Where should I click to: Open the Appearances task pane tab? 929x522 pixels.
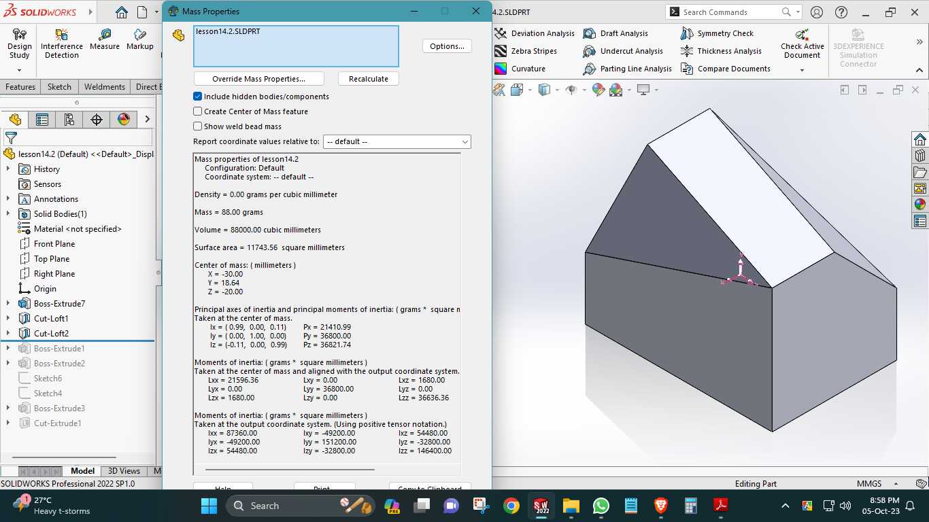click(x=920, y=205)
